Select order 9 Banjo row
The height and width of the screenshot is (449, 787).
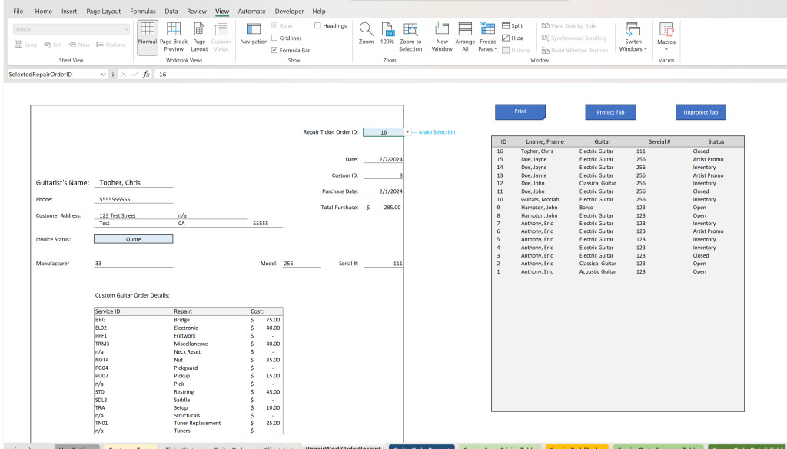pyautogui.click(x=617, y=208)
